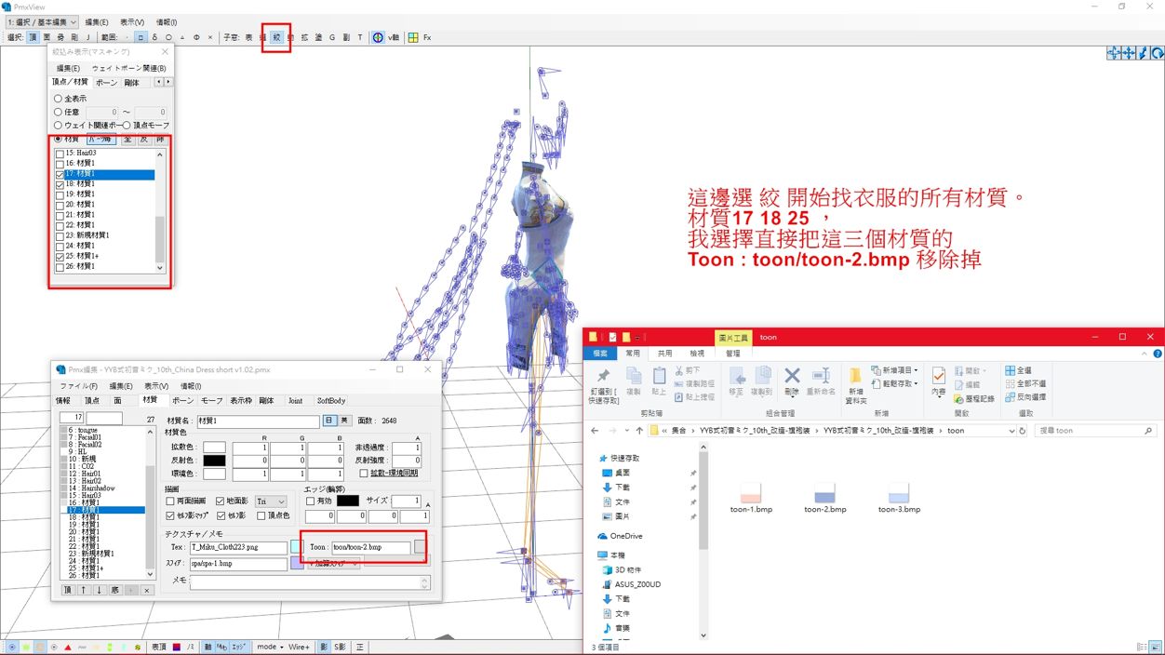
Task: Click the 英 language button beside material name
Action: (x=343, y=421)
